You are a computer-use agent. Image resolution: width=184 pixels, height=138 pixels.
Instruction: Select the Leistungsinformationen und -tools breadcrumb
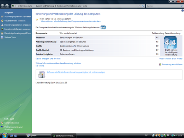[72, 6]
